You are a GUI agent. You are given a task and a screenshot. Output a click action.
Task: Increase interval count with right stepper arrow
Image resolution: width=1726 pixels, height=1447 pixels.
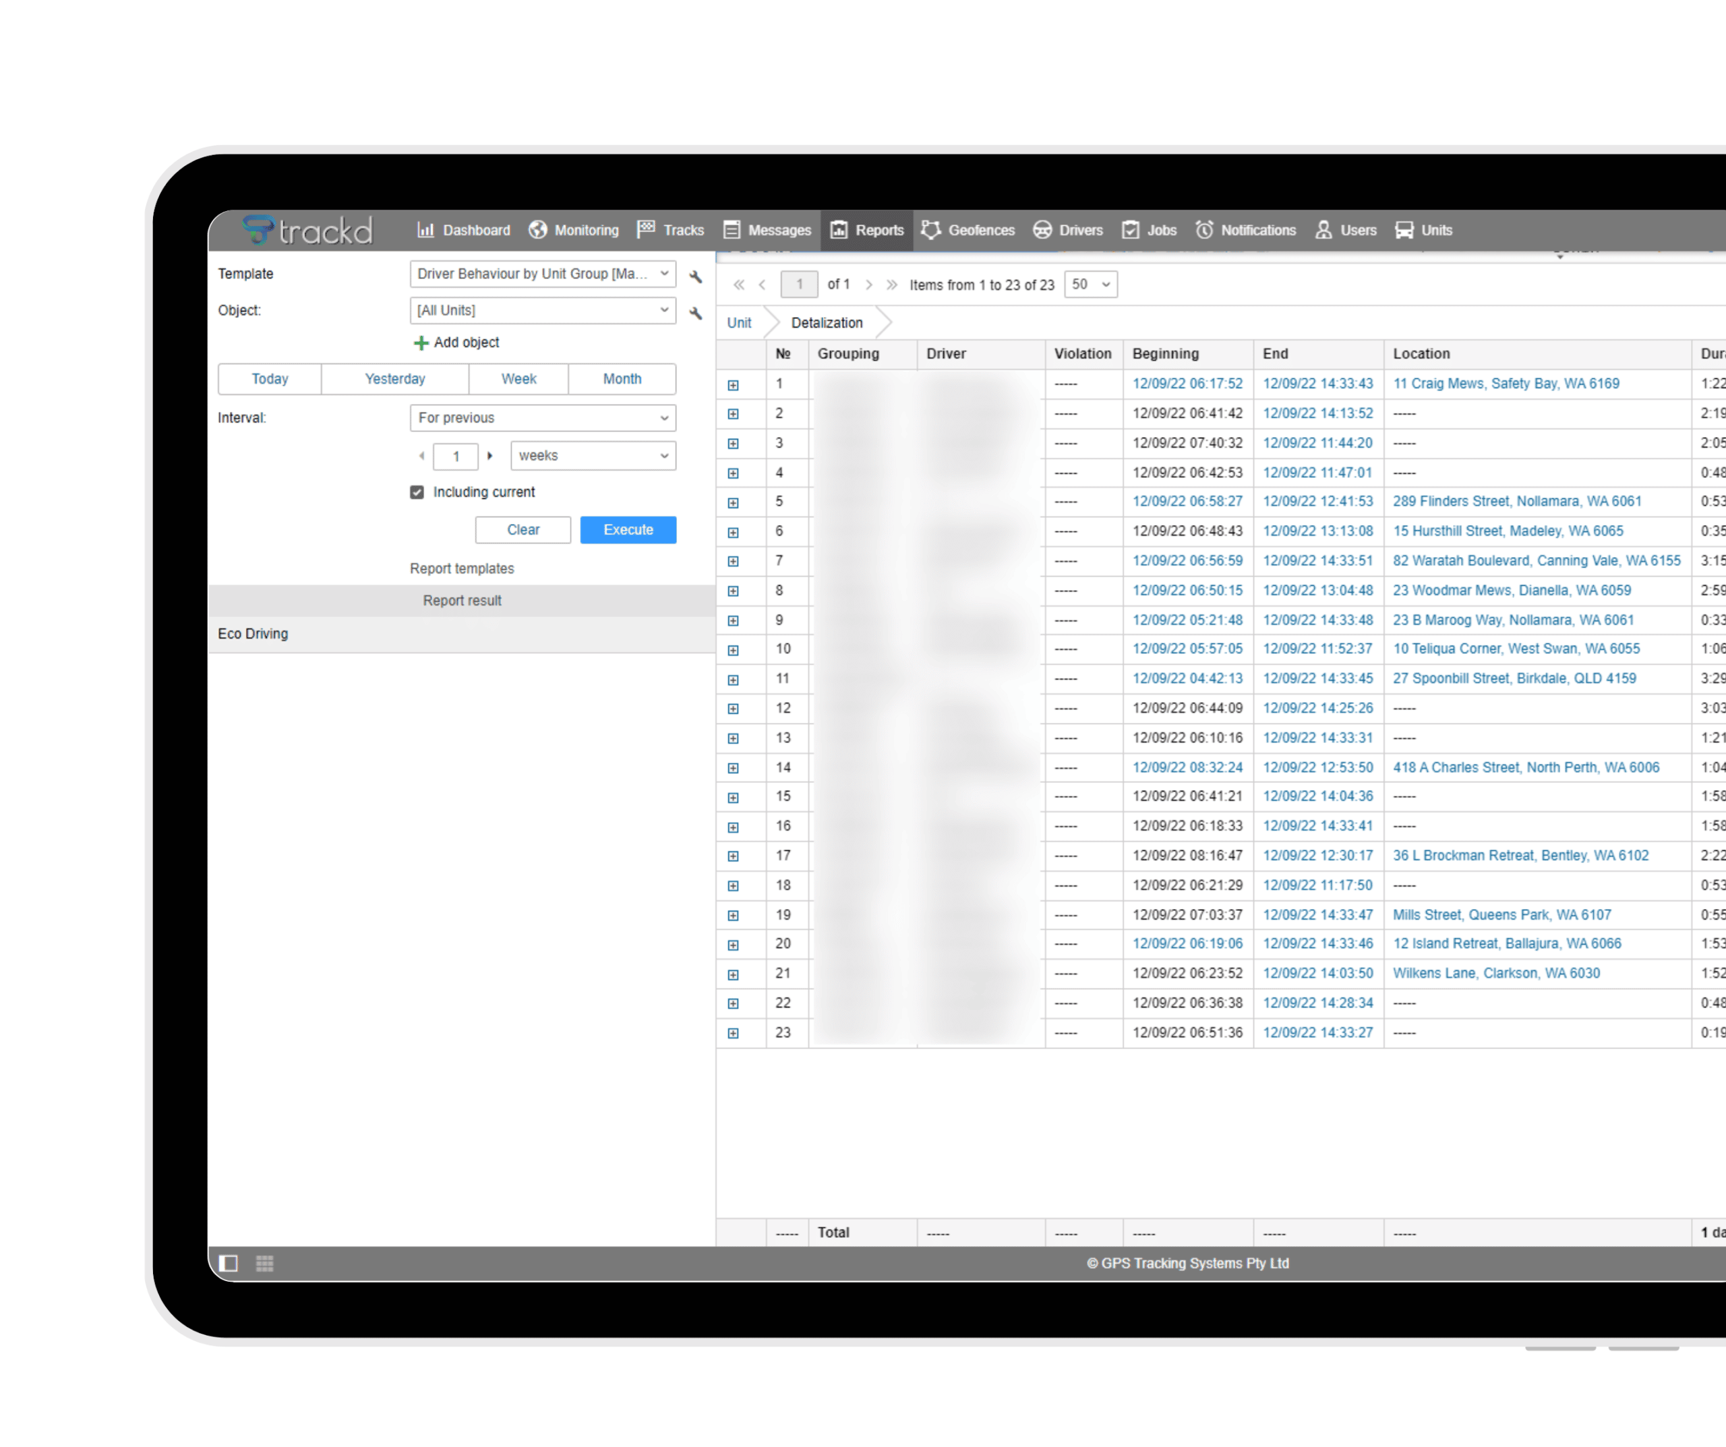pos(490,456)
